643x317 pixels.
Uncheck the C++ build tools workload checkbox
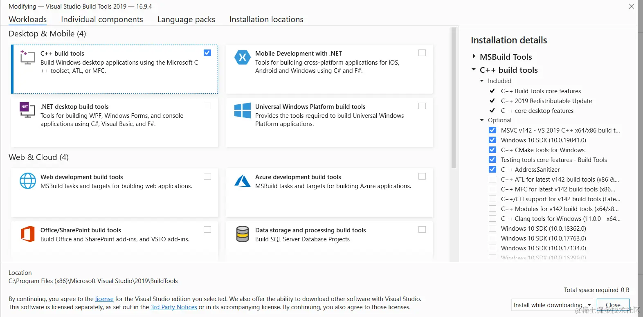[x=207, y=53]
